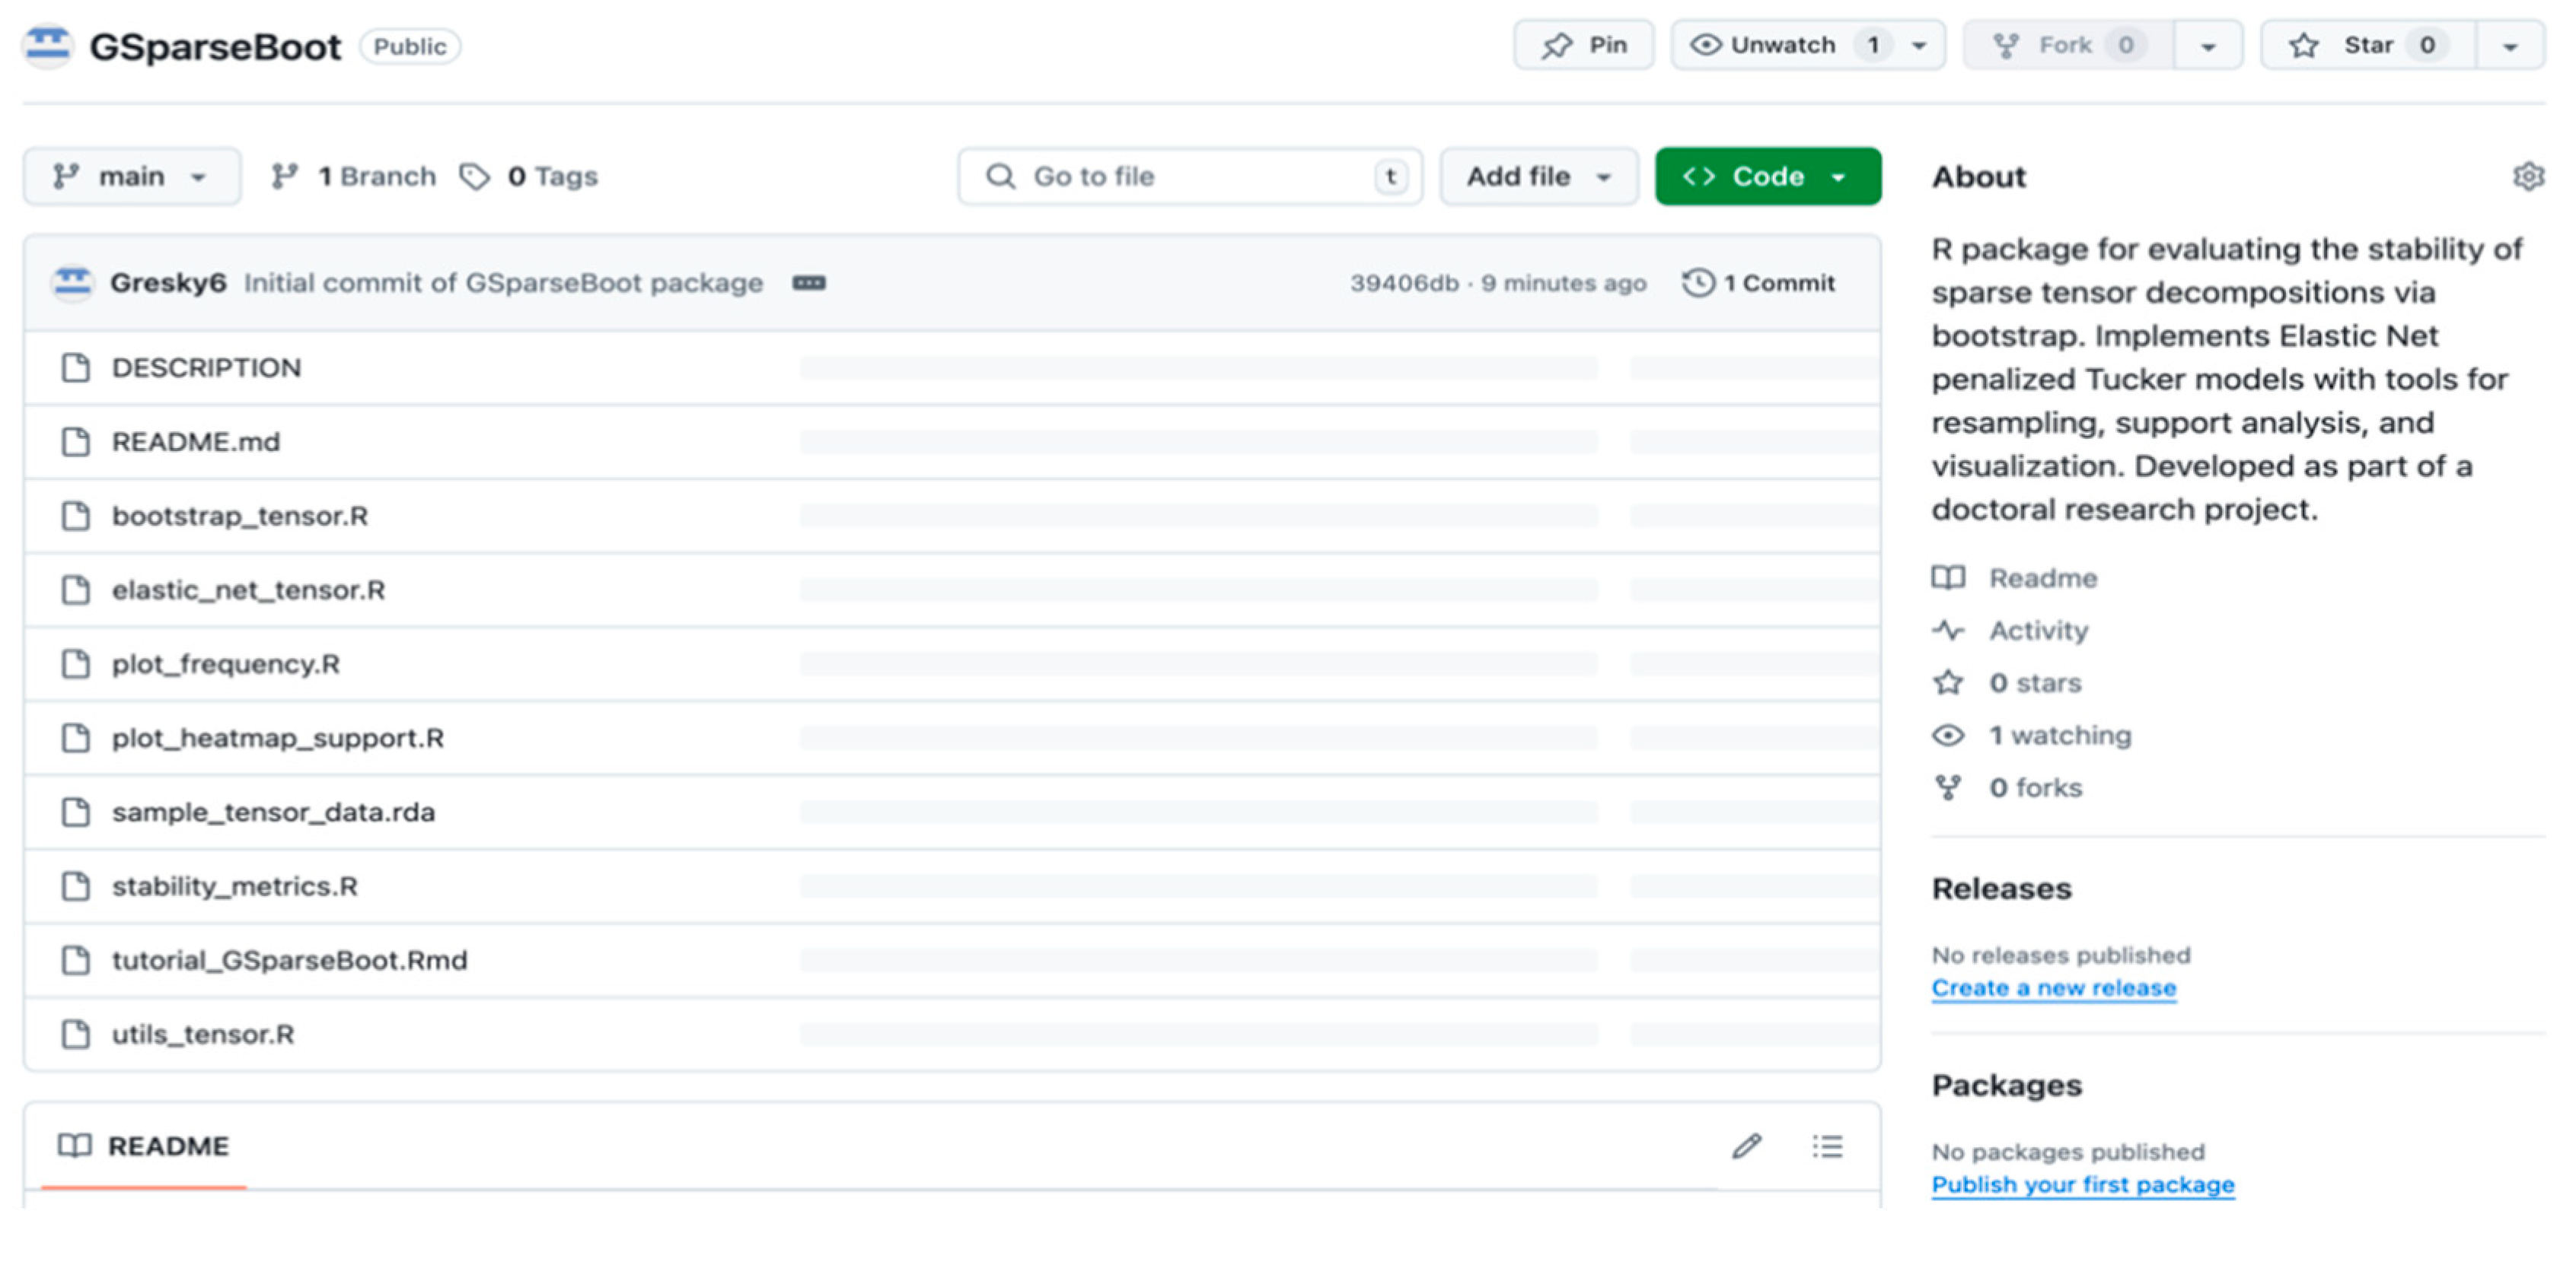Pin the repository with Pin button

pyautogui.click(x=1583, y=46)
